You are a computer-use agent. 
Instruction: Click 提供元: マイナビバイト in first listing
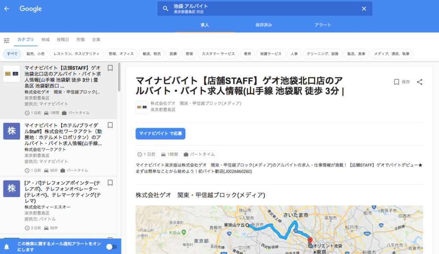46,104
